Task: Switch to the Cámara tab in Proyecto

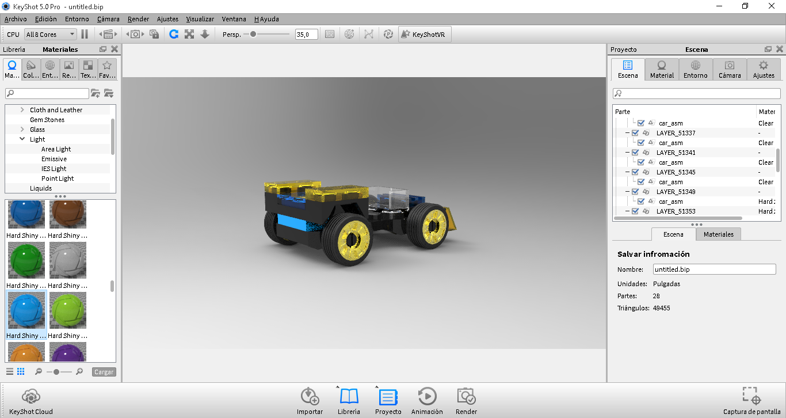Action: (x=730, y=69)
